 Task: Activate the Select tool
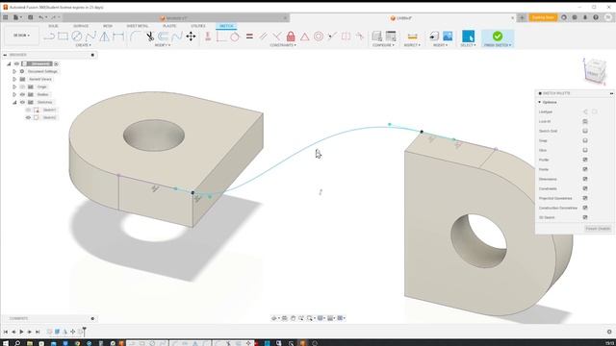(468, 37)
